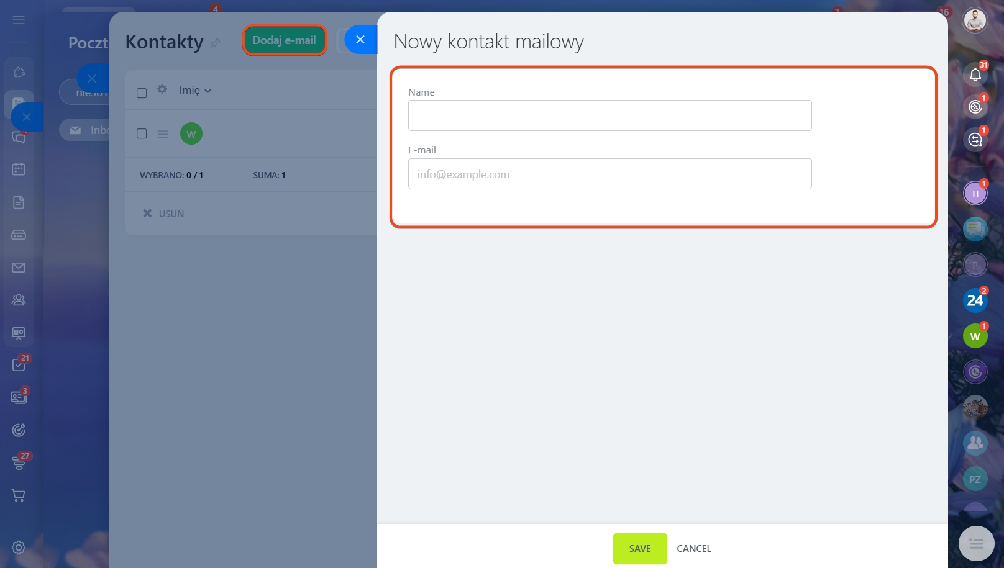This screenshot has height=568, width=1004.
Task: Open chat avatar labeled TI
Action: [975, 194]
